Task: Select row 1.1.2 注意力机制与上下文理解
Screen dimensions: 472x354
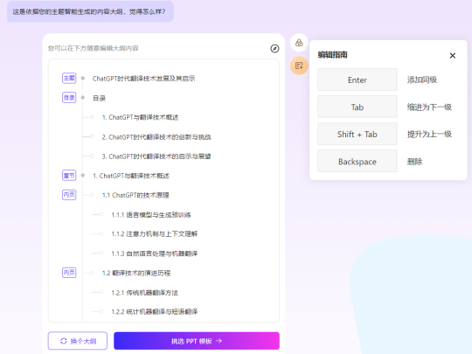Action: point(155,234)
